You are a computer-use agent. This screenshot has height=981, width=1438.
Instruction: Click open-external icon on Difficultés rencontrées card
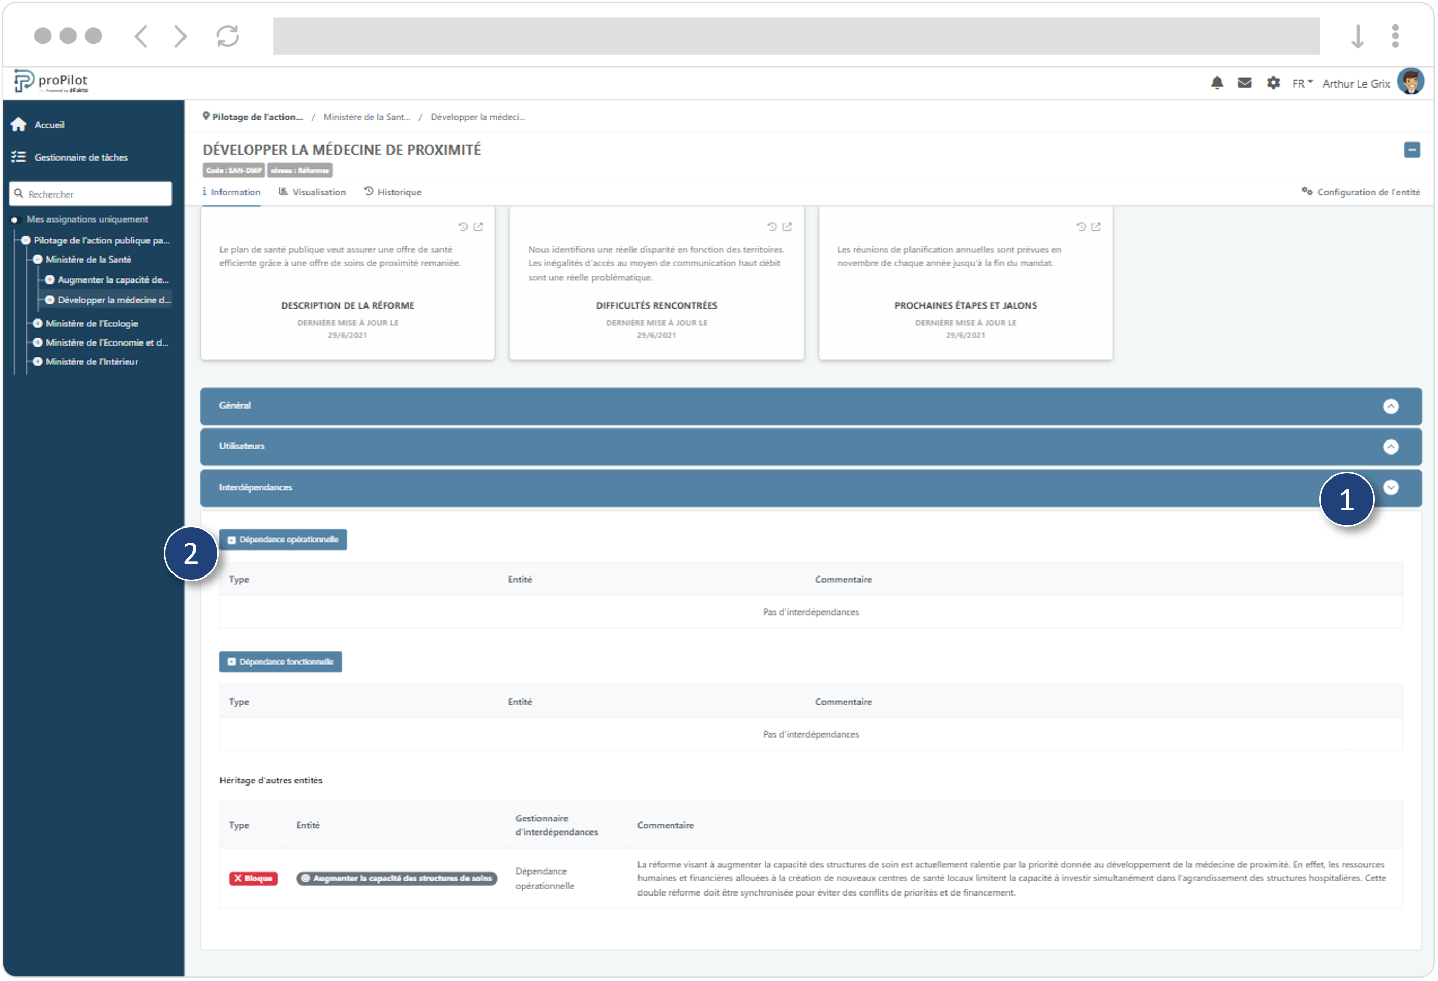(x=787, y=227)
